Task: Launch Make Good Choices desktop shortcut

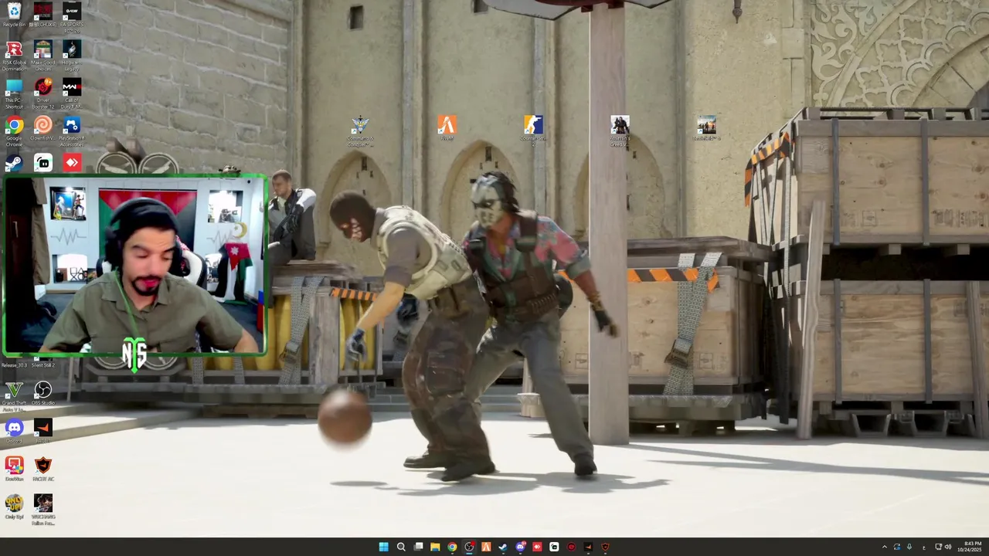Action: [x=43, y=54]
